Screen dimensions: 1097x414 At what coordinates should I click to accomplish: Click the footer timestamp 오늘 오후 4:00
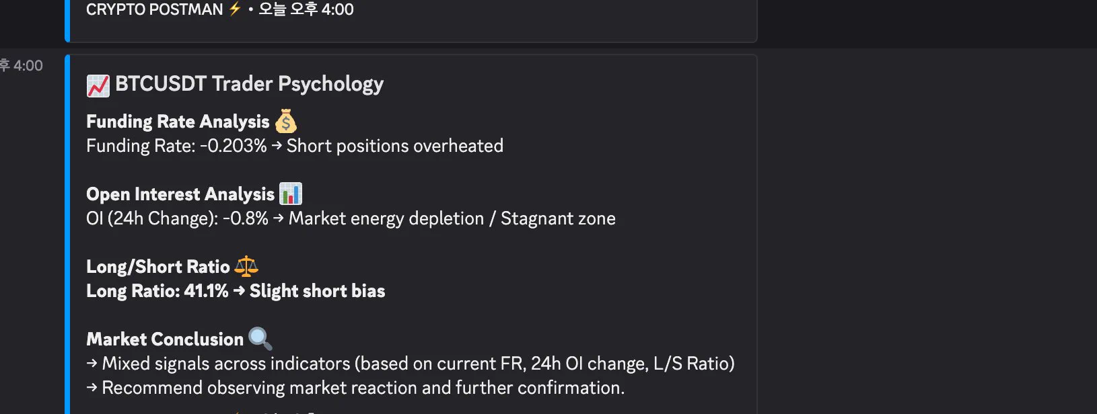(x=306, y=9)
